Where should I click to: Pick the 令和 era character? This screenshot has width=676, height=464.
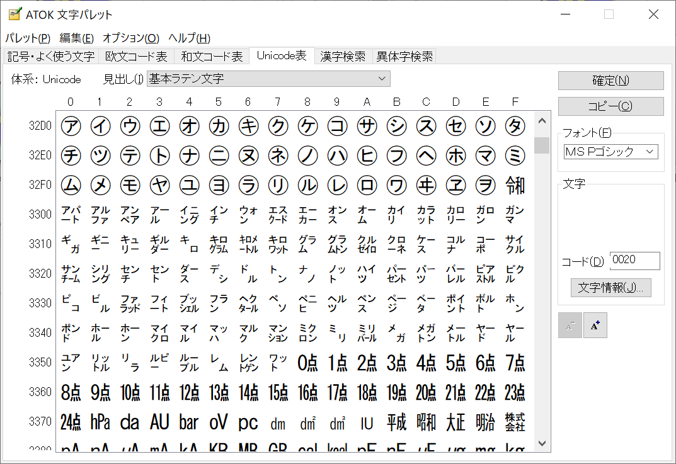click(x=515, y=185)
